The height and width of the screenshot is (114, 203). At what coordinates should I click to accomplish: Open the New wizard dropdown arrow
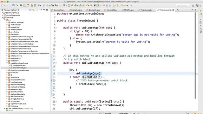(4, 5)
